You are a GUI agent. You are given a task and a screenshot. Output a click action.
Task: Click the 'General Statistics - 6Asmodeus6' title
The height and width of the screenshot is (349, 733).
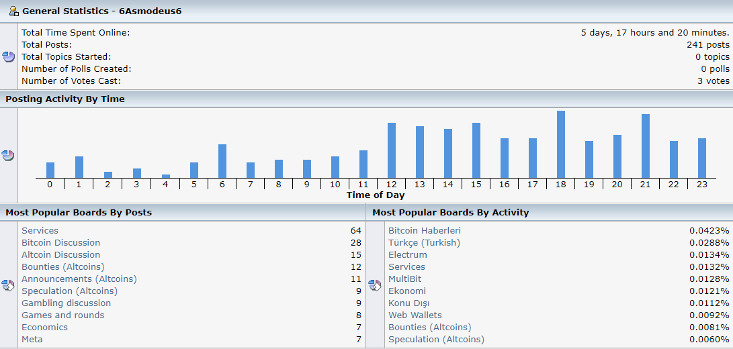[102, 11]
